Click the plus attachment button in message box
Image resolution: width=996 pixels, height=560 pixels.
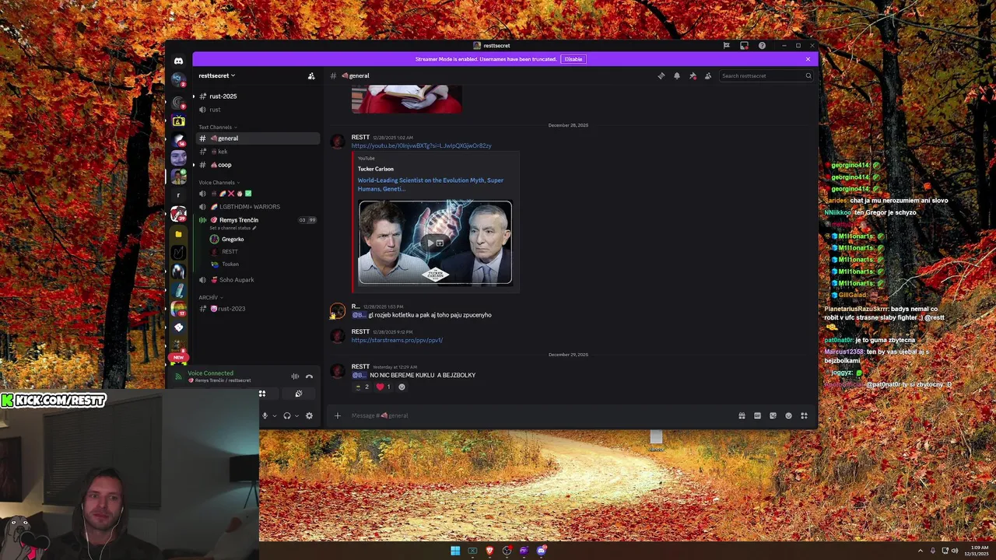tap(338, 415)
